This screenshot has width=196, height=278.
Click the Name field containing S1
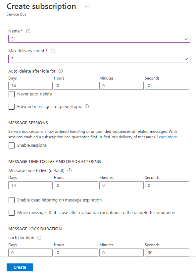tap(99, 39)
